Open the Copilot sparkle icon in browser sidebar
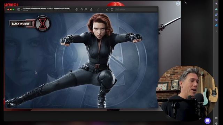Image resolution: width=223 pixels, height=125 pixels. pos(216,4)
